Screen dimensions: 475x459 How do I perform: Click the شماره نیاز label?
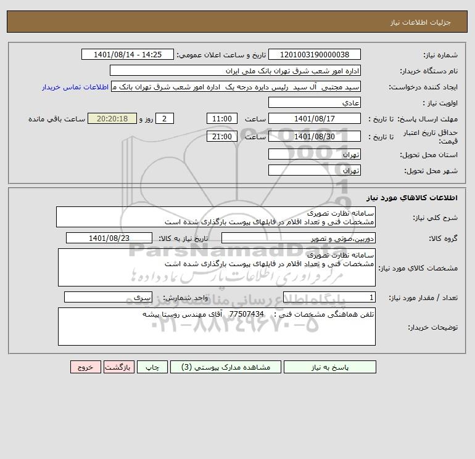(440, 55)
